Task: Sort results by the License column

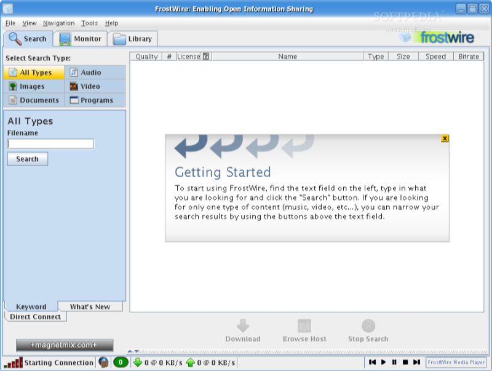Action: click(x=189, y=57)
